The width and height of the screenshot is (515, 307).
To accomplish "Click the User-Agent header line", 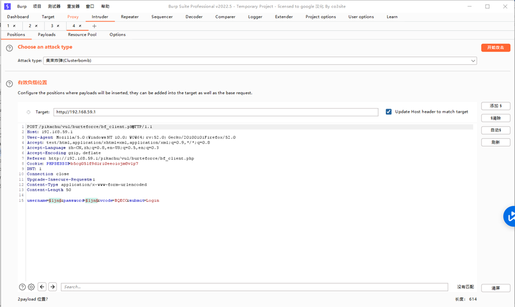I will point(131,137).
